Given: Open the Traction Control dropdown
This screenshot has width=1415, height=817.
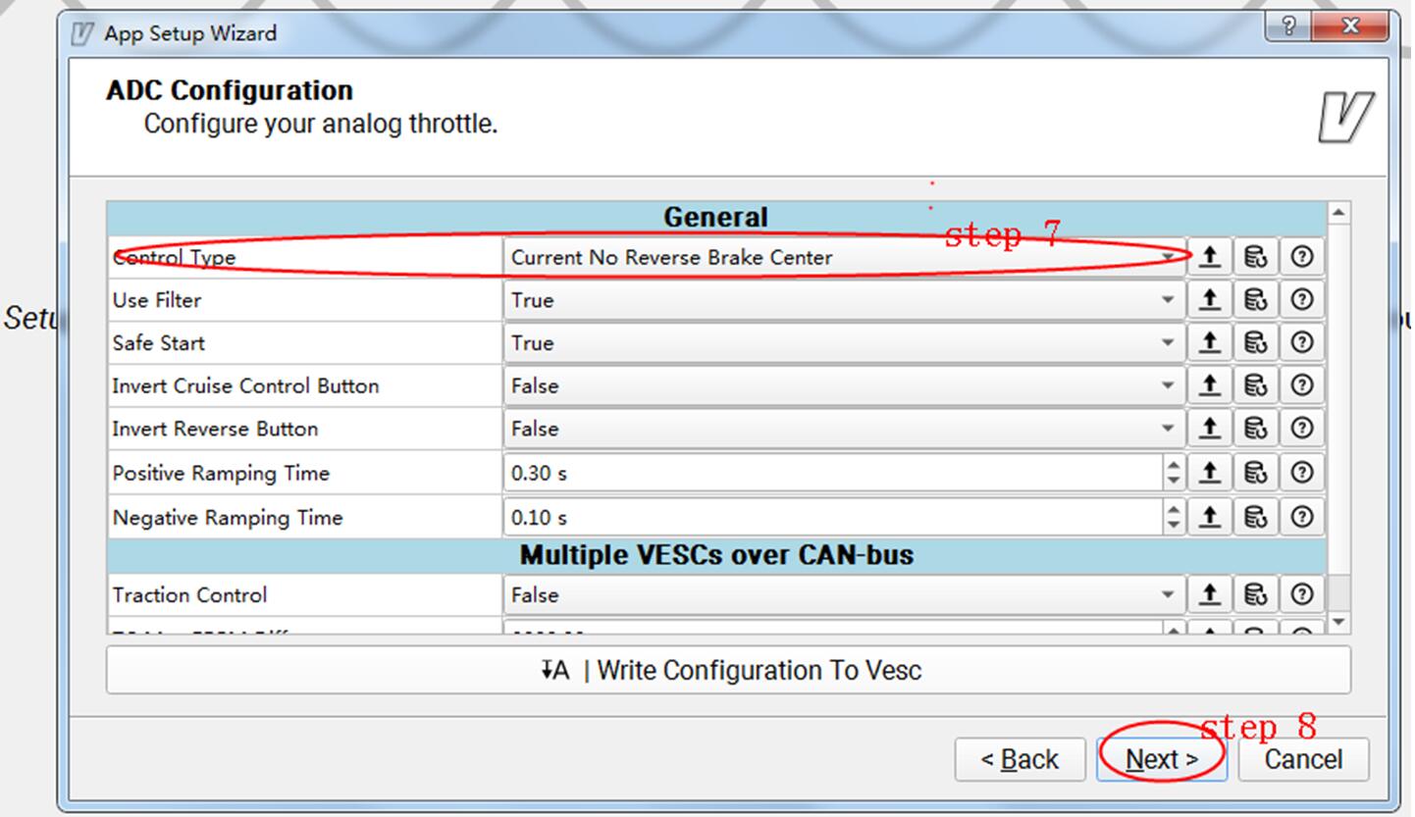Looking at the screenshot, I should point(844,594).
